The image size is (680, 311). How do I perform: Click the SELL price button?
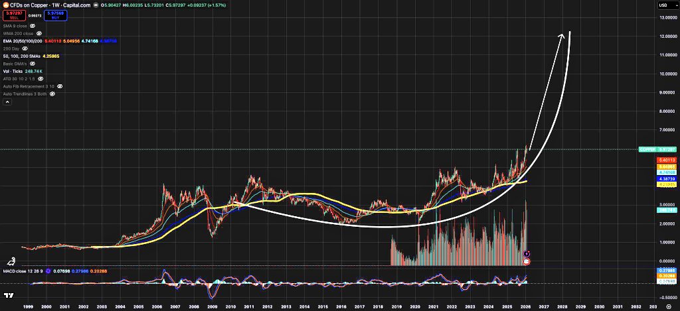pos(13,15)
